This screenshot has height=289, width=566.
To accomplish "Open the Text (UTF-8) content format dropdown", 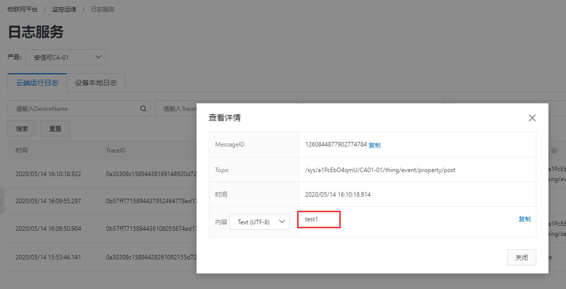I will click(259, 222).
